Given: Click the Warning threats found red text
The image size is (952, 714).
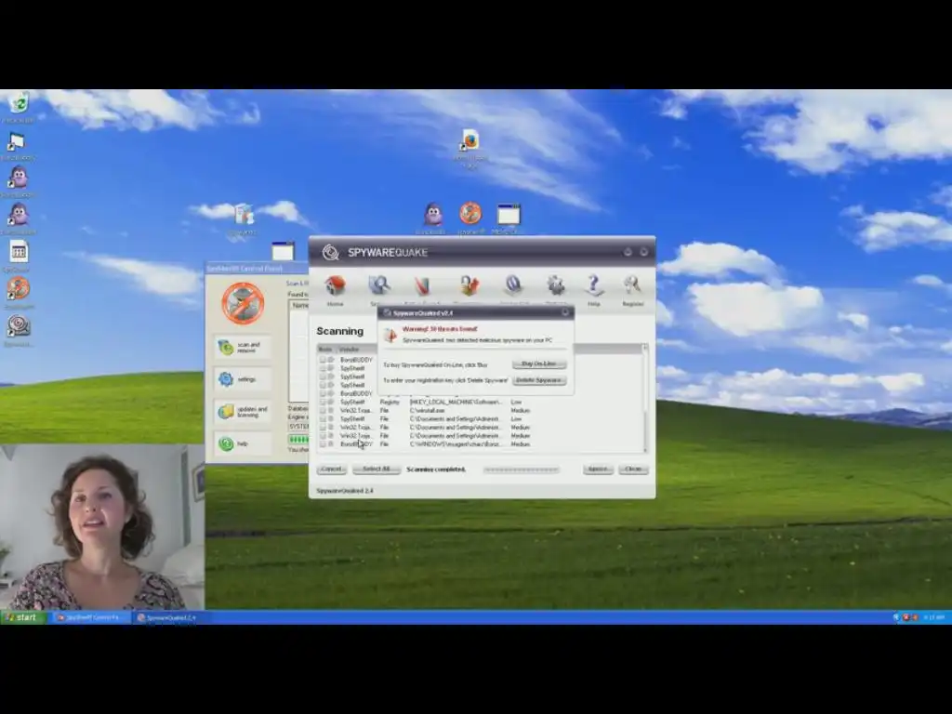Looking at the screenshot, I should click(x=440, y=329).
